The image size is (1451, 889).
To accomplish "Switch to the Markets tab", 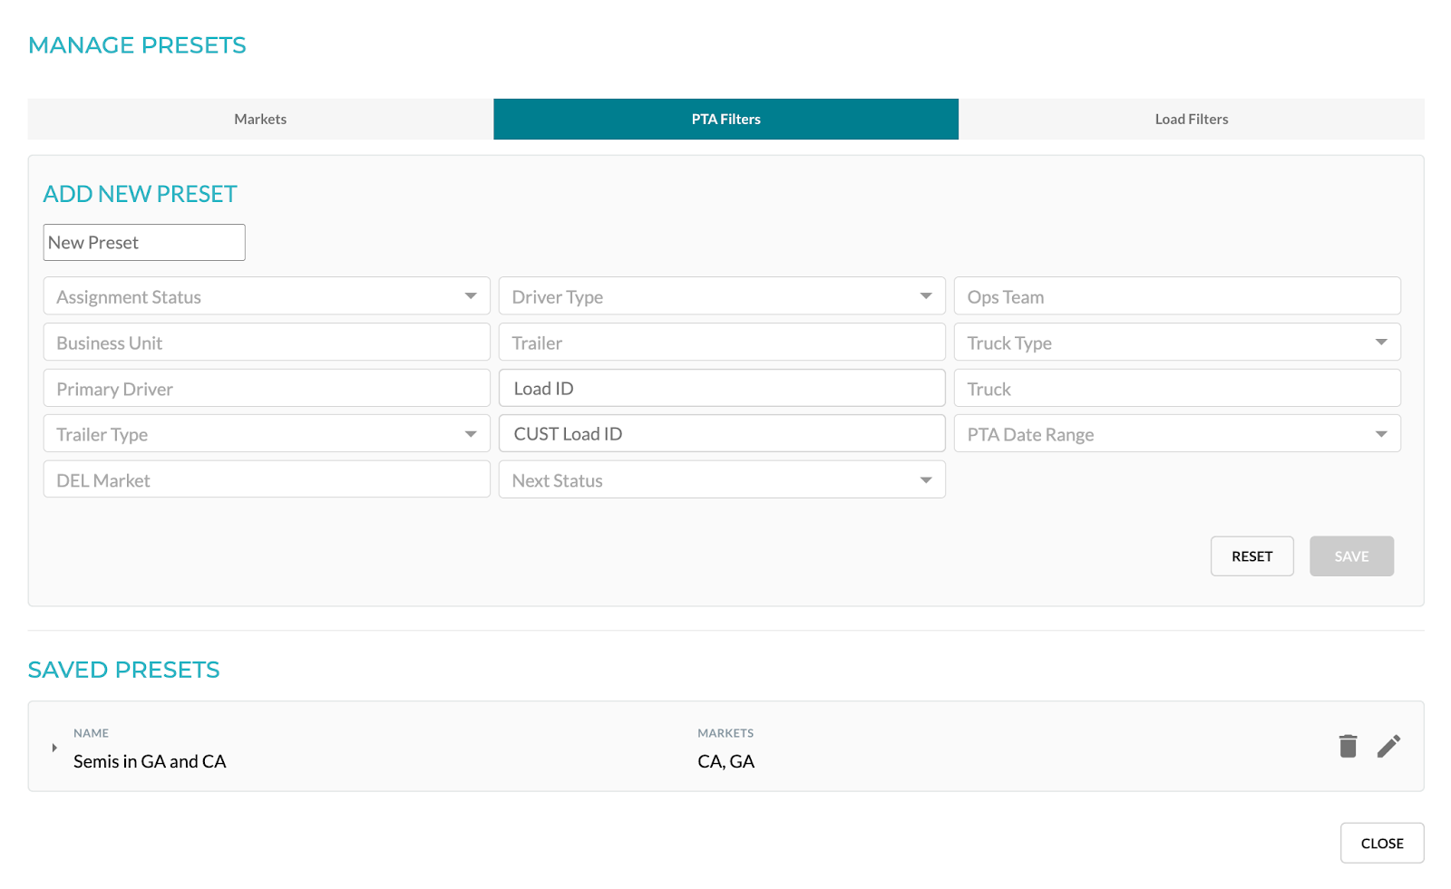I will (x=260, y=119).
